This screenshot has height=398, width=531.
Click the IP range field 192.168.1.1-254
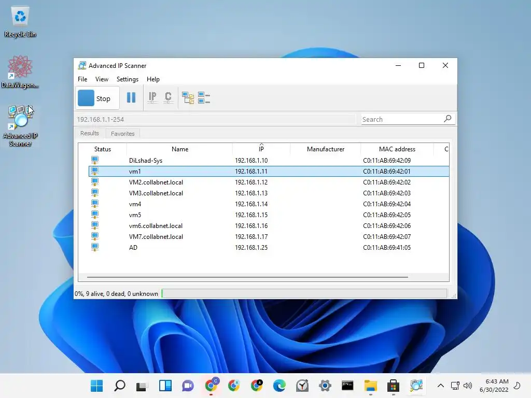pos(215,120)
